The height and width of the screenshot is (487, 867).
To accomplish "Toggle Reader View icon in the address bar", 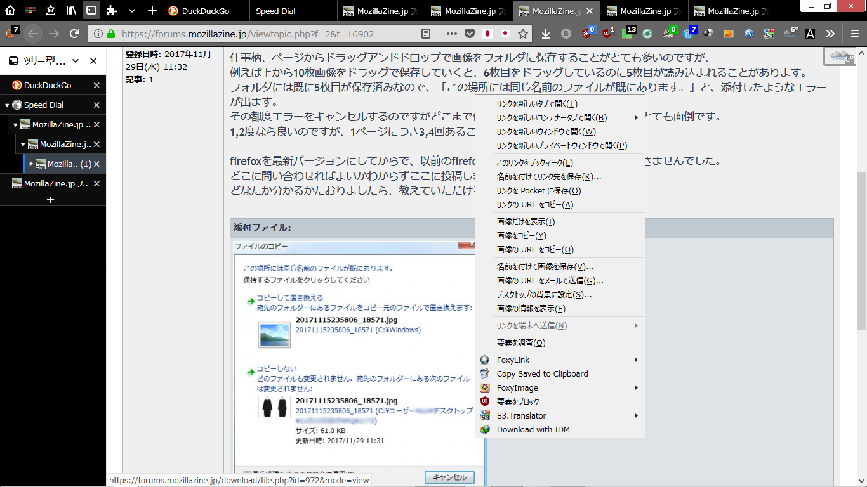I will click(427, 34).
